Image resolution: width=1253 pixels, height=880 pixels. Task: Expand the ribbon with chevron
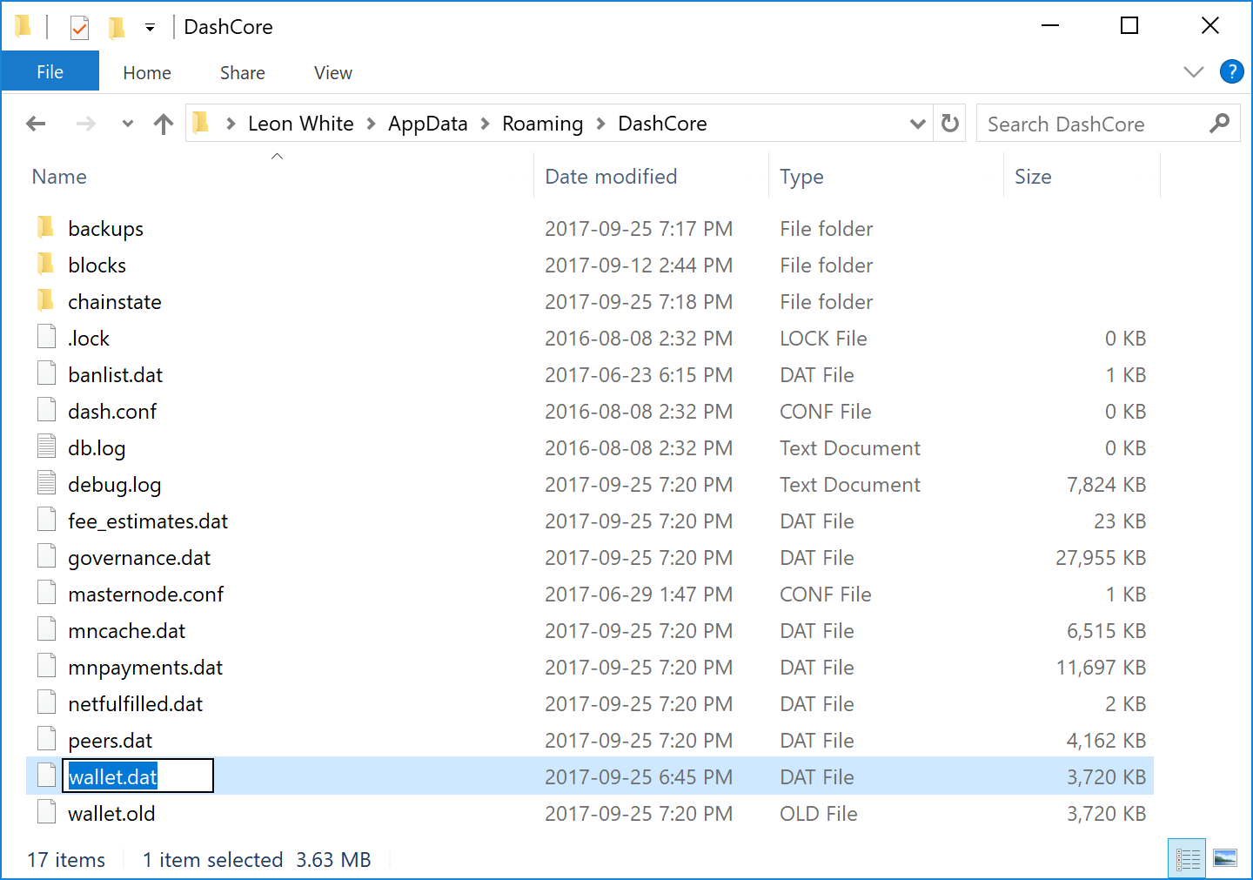[x=1193, y=72]
